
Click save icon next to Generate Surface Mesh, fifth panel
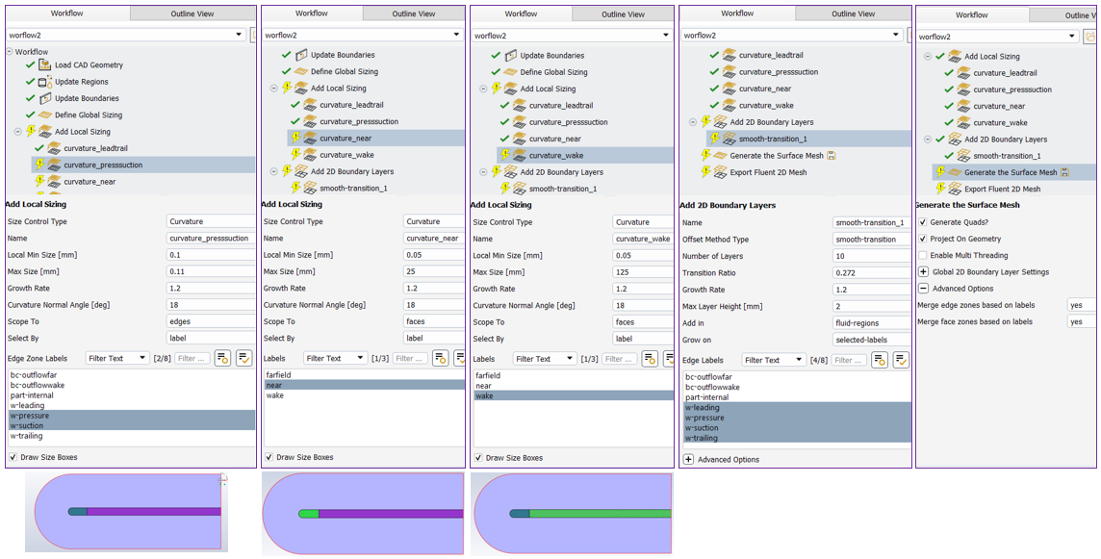point(1064,172)
